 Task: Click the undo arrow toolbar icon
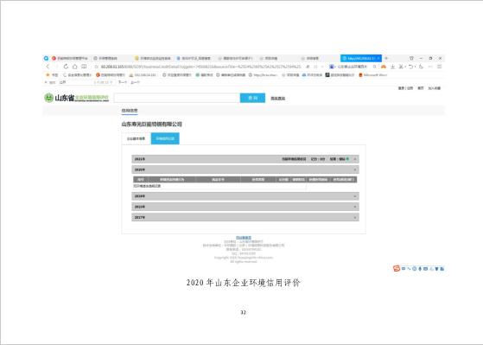(x=411, y=67)
